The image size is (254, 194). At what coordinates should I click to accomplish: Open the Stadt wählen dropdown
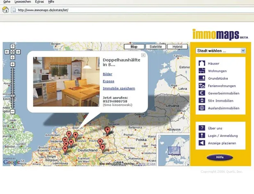point(221,51)
